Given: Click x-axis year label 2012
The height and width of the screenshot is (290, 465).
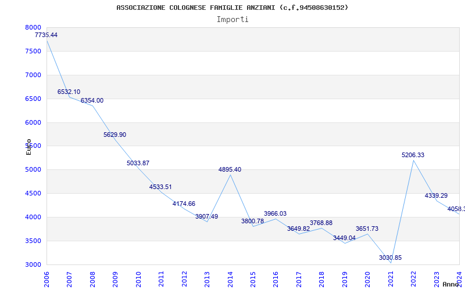Looking at the screenshot, I should pos(184,279).
